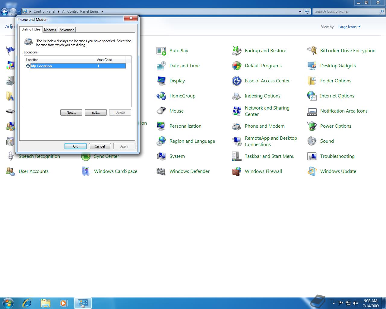The image size is (386, 309).
Task: Launch Windows Media Player from taskbar
Action: click(x=63, y=303)
